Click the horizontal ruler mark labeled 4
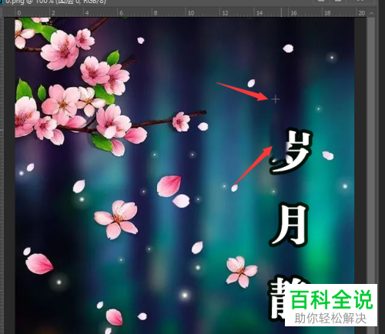Image resolution: width=385 pixels, height=334 pixels. [87, 13]
